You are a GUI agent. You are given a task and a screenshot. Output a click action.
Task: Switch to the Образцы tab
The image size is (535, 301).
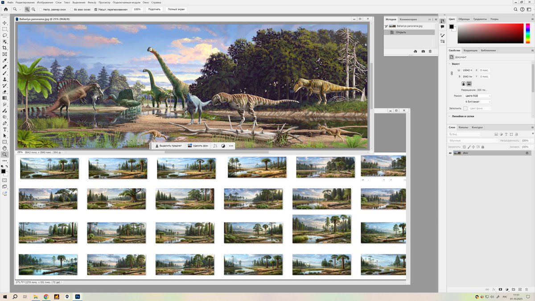pos(464,19)
